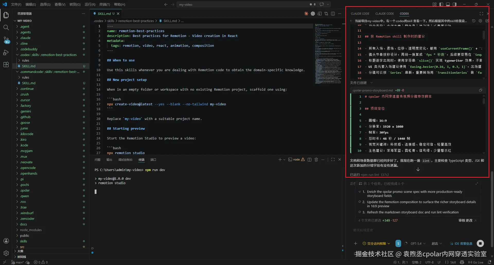Kill the terminal with trash icon
This screenshot has width=494, height=265.
tap(316, 159)
